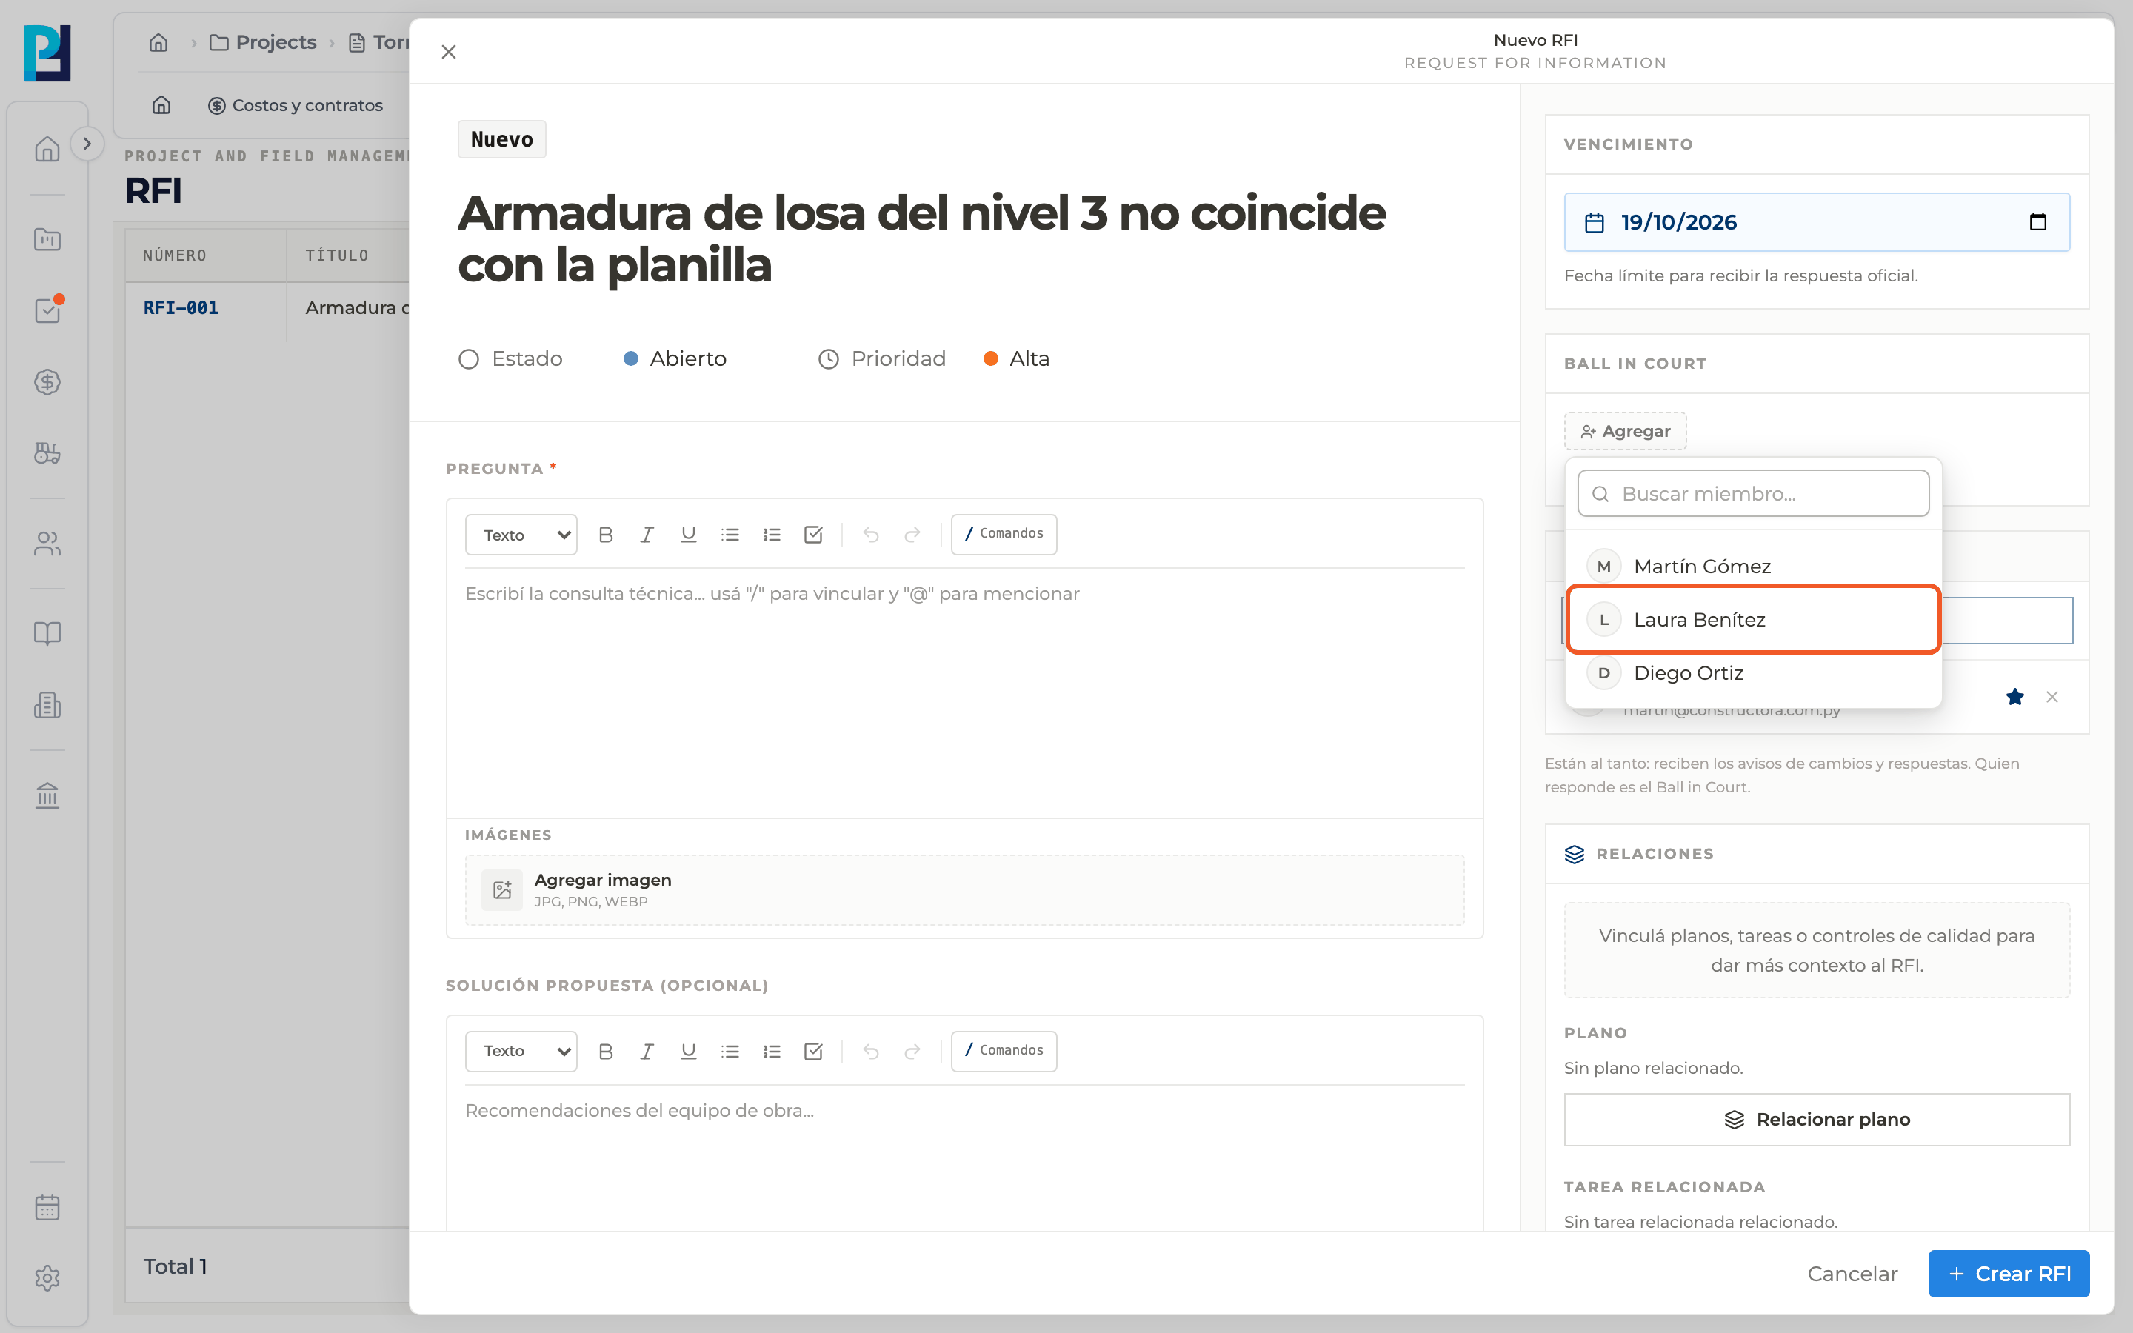Open sidebar settings gear icon
The image size is (2133, 1333).
[47, 1277]
